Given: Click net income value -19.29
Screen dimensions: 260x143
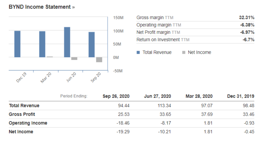Looking at the screenshot, I should [123, 132].
